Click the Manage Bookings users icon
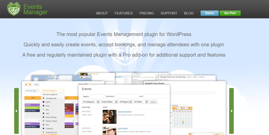The image size is (269, 135). 158,77
